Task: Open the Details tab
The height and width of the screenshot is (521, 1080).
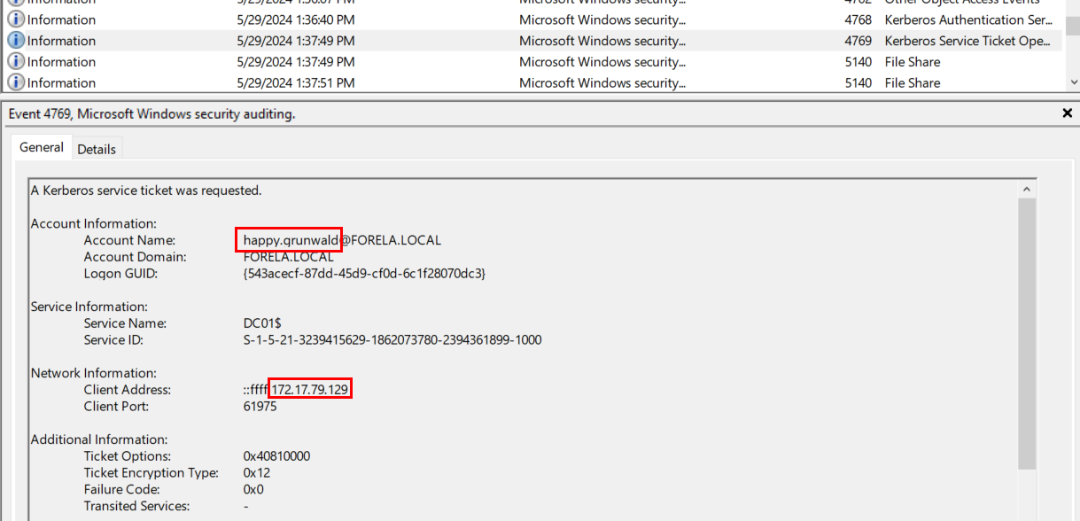Action: point(97,149)
